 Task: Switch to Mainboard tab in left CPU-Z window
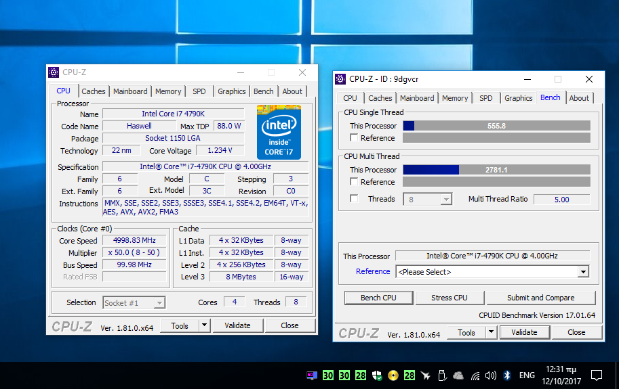click(x=130, y=91)
